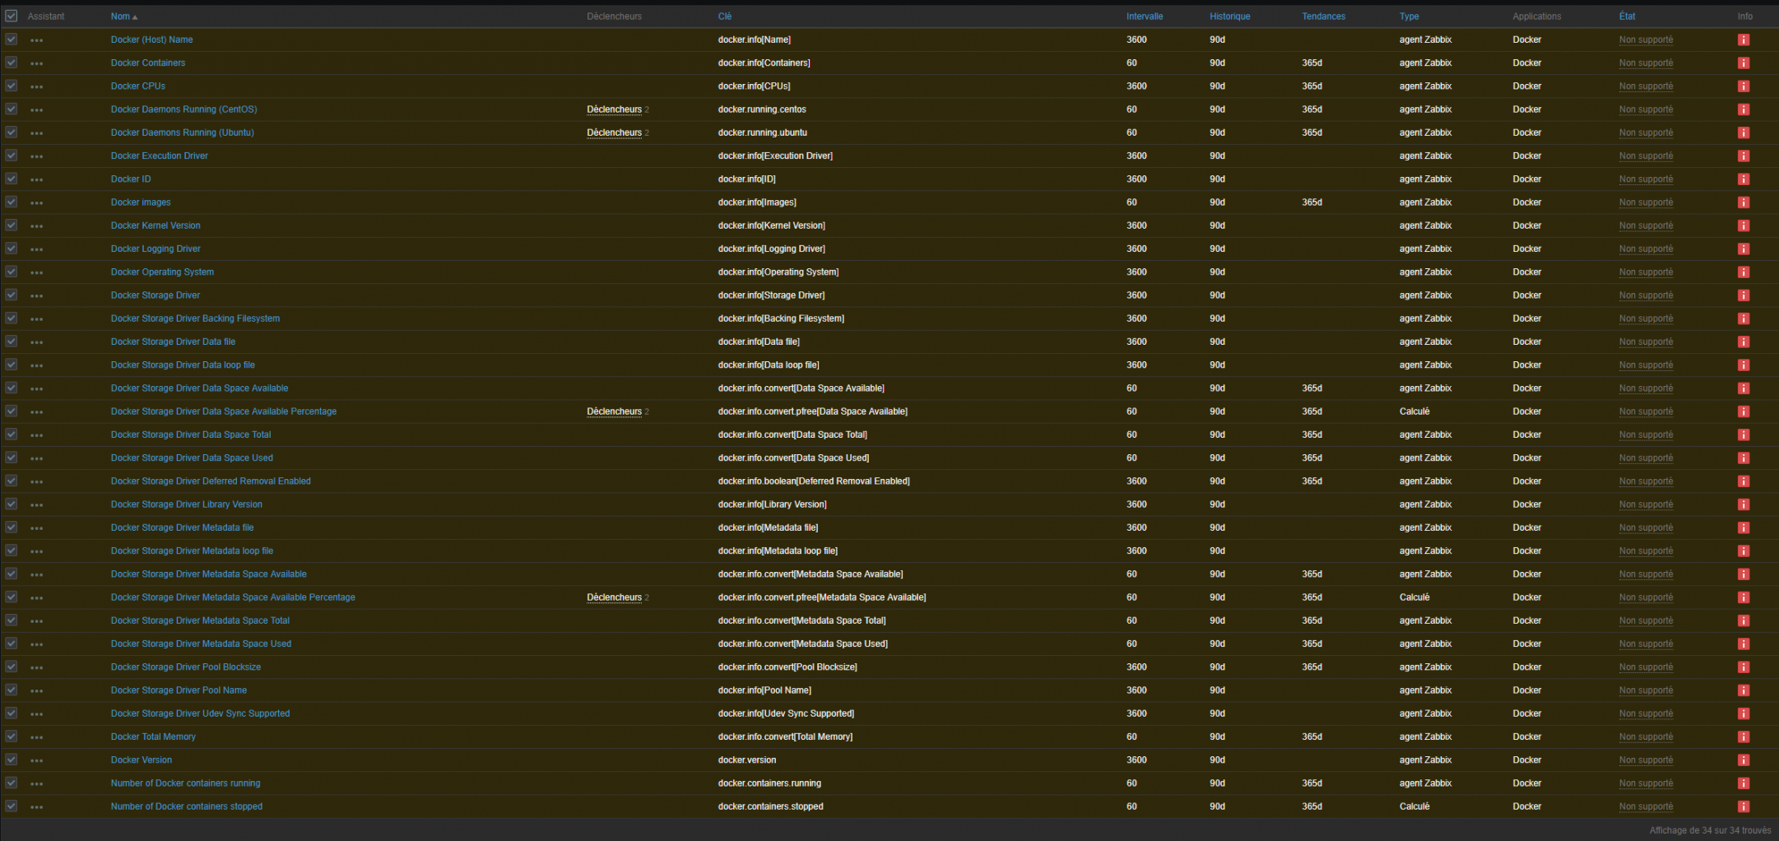Open the three-dot menu for Docker Containers
This screenshot has width=1779, height=841.
(x=36, y=63)
